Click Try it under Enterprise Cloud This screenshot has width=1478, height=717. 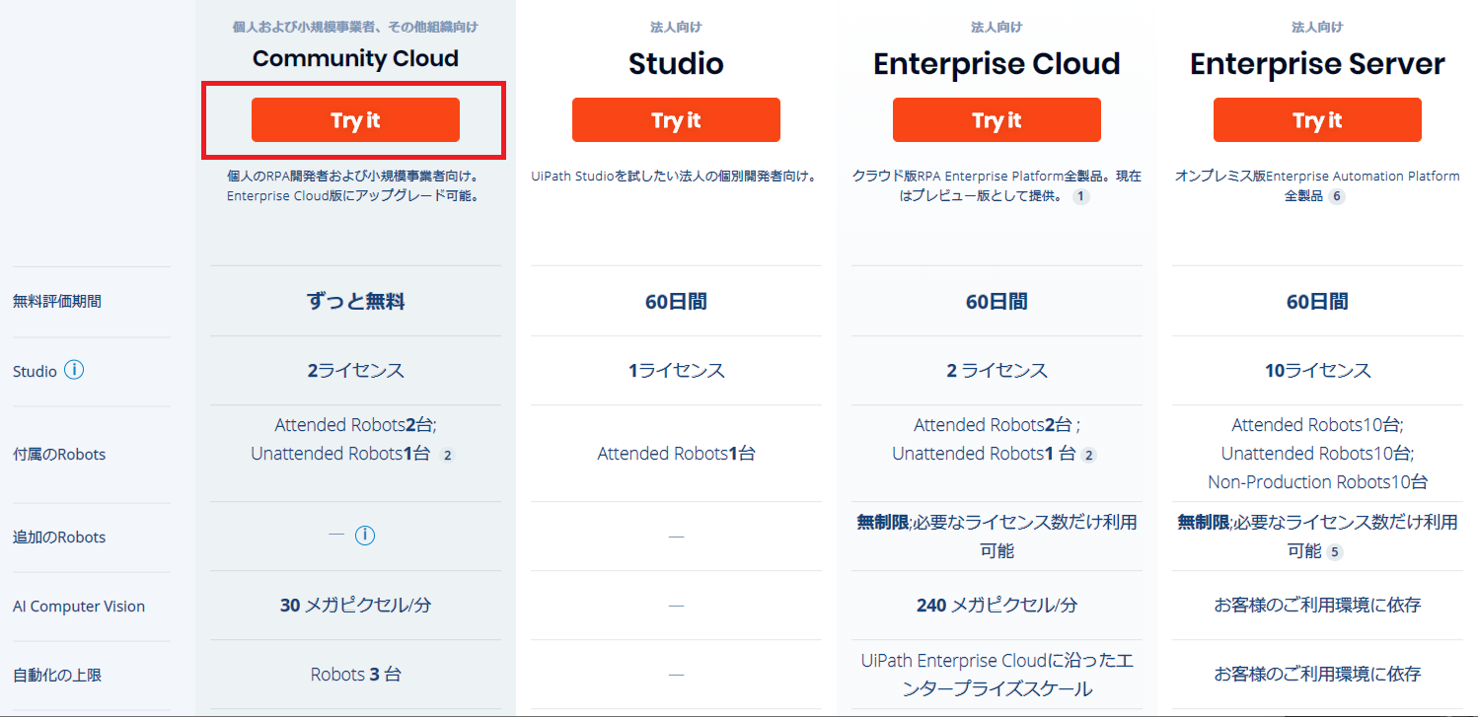pos(997,120)
